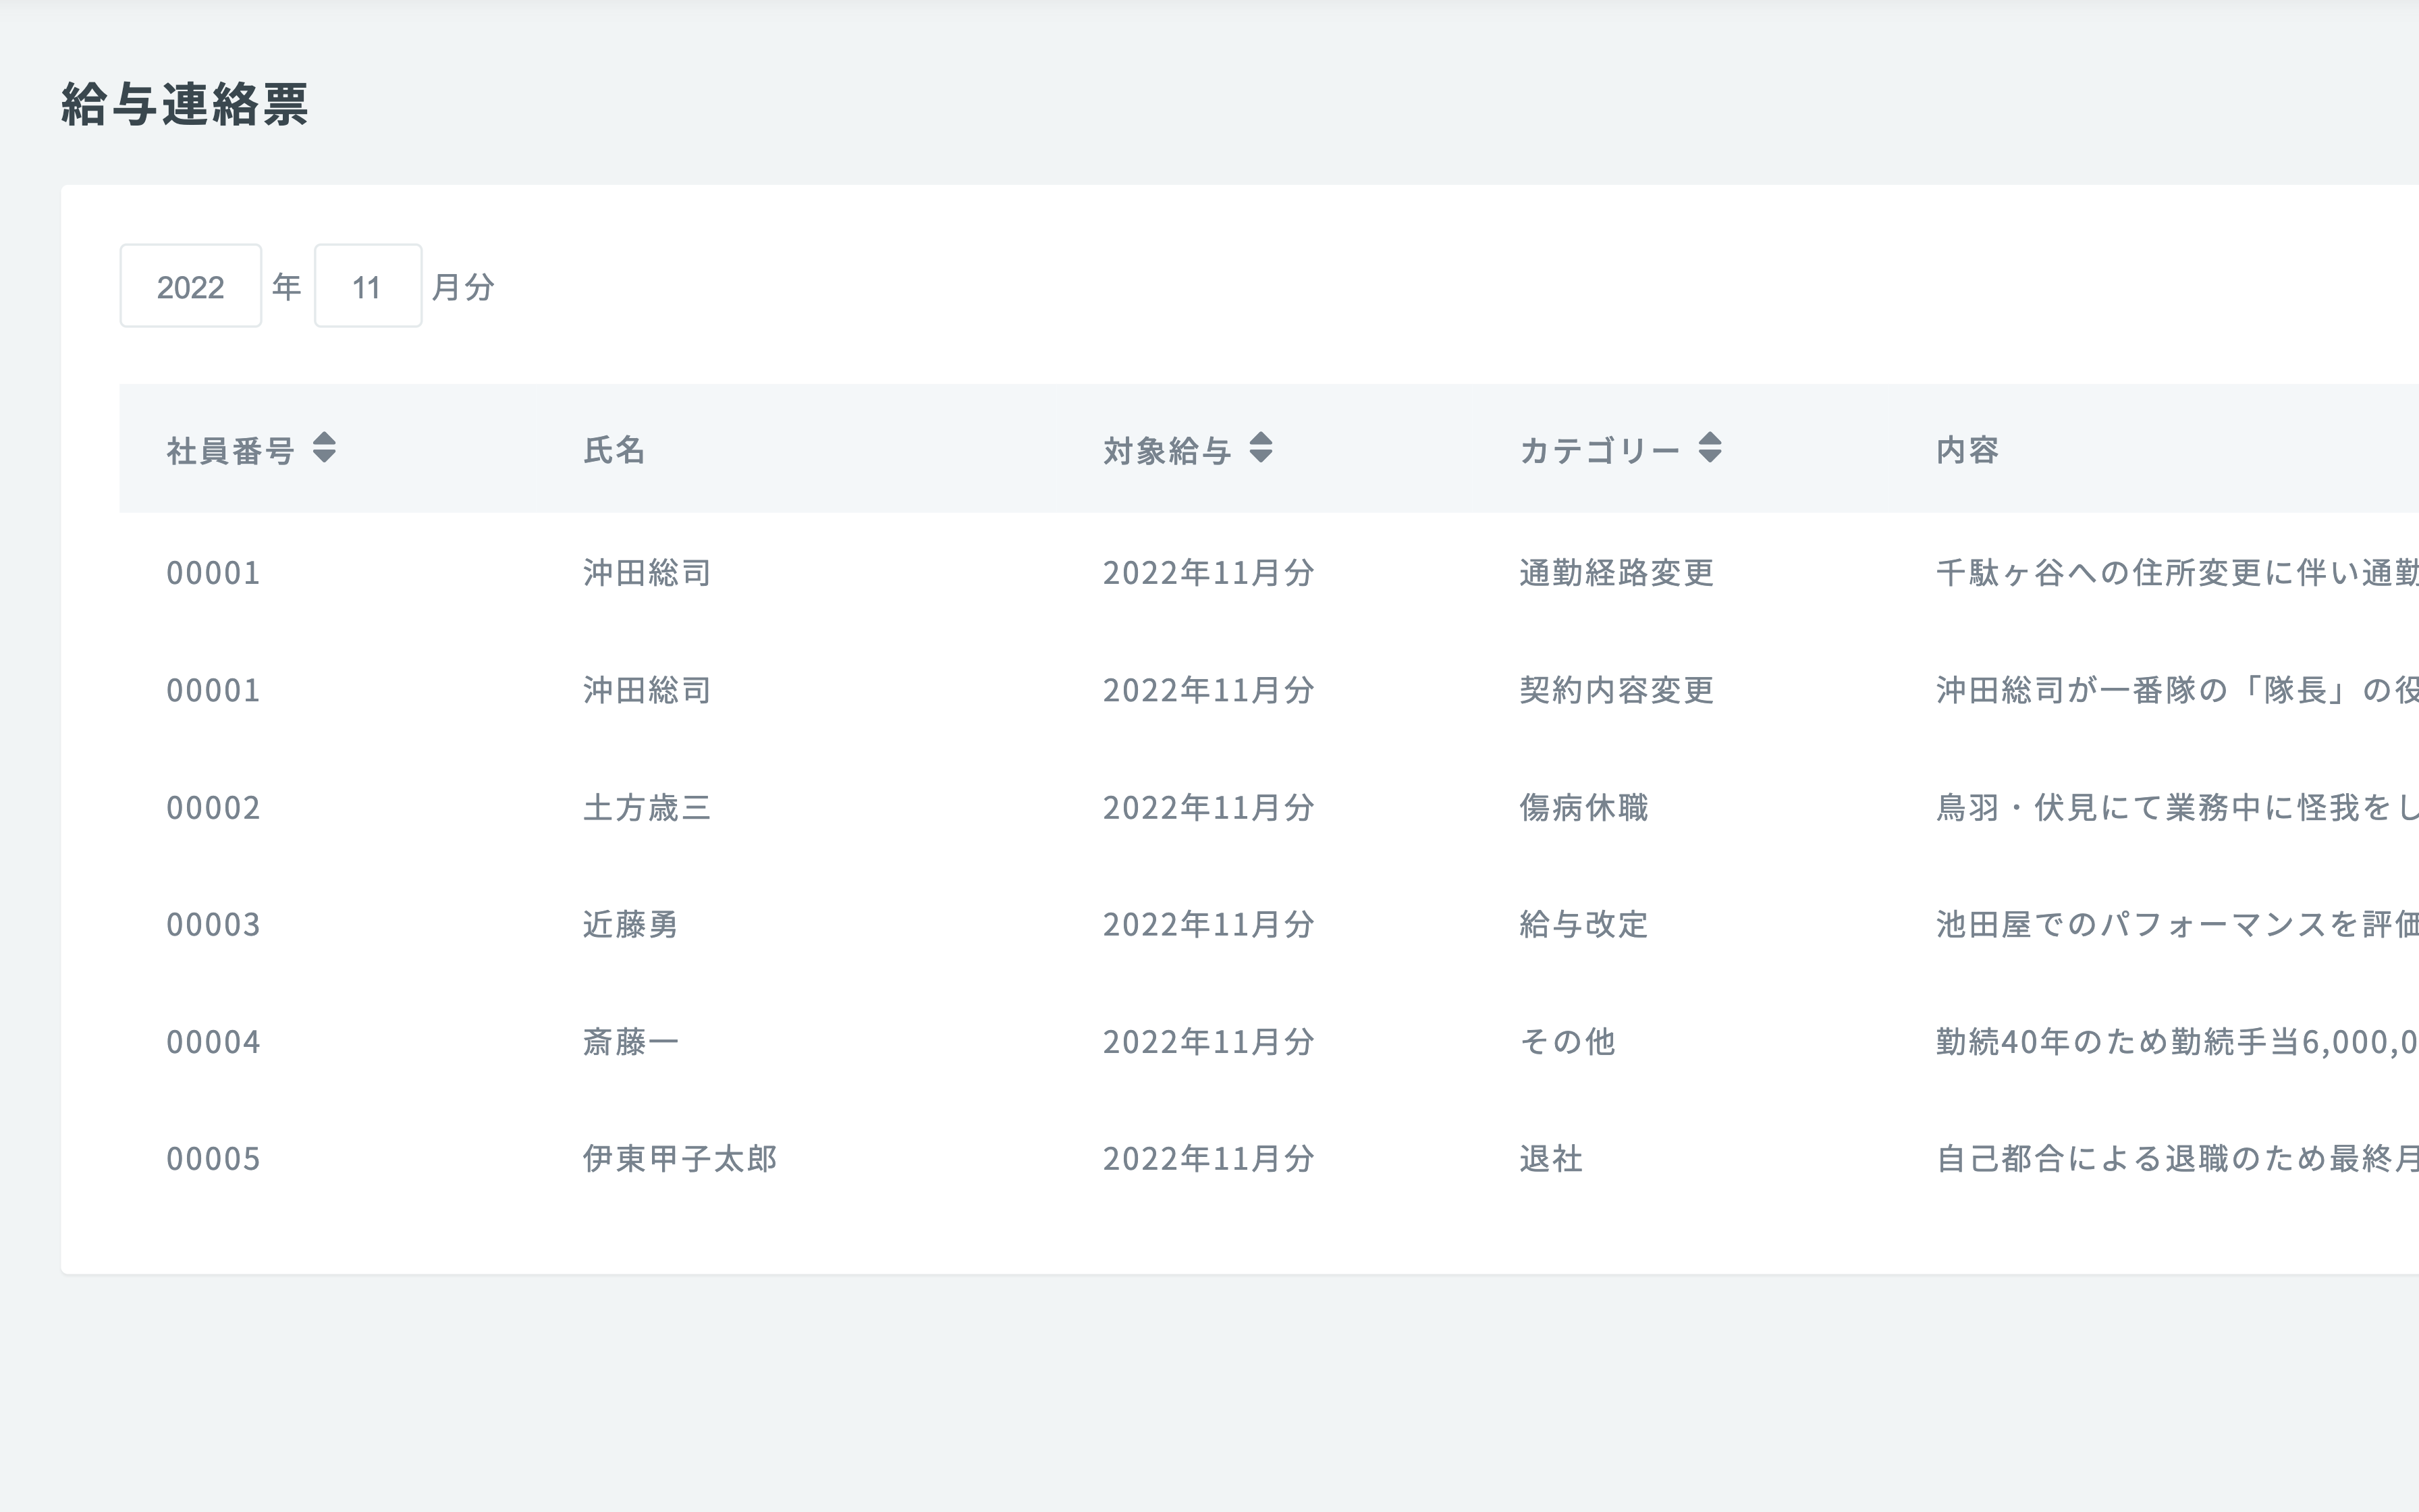Click employee name 伊東甲子太郎
The height and width of the screenshot is (1512, 2419).
click(x=680, y=1159)
